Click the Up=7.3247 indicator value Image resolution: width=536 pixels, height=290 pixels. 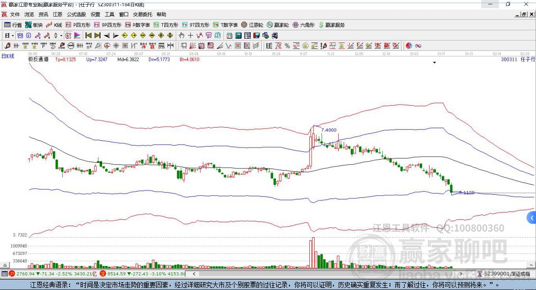(x=97, y=59)
